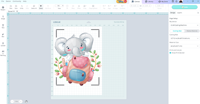Create a New canvas
Image resolution: width=200 pixels, height=104 pixels.
[11, 7]
